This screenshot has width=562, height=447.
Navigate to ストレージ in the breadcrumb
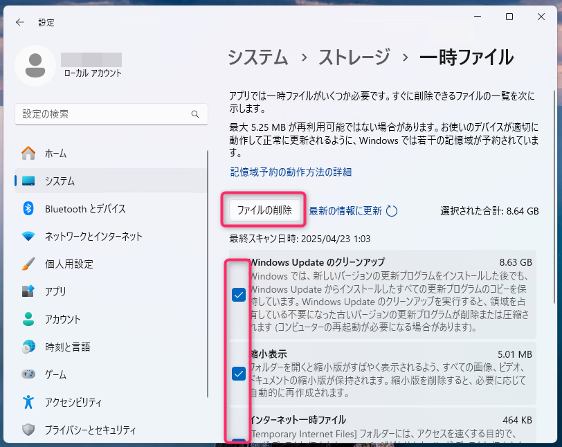[354, 57]
